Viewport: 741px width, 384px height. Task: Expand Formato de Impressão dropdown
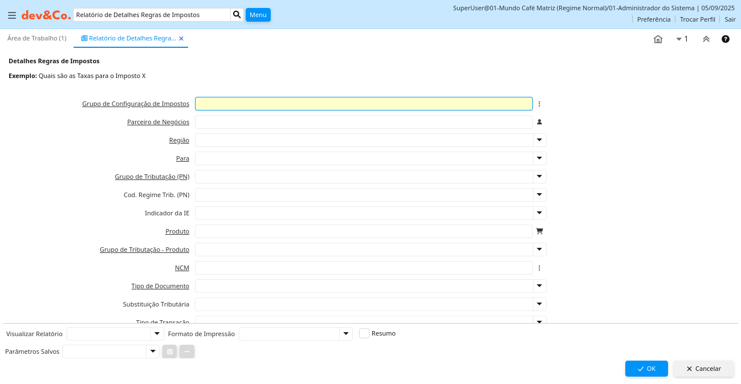tap(345, 334)
